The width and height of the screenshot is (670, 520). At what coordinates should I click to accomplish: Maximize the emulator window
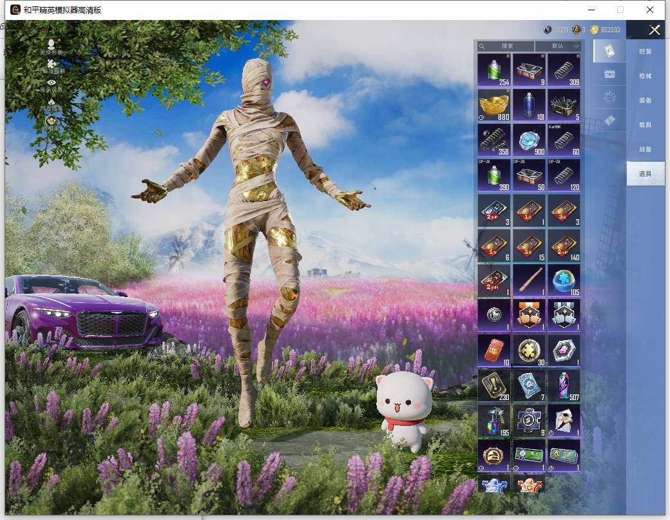click(620, 10)
